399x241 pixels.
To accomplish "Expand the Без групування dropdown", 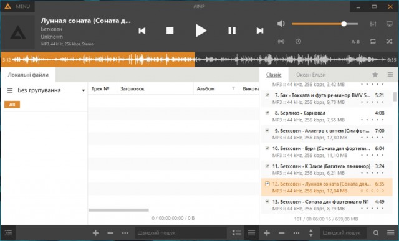I will pyautogui.click(x=83, y=90).
